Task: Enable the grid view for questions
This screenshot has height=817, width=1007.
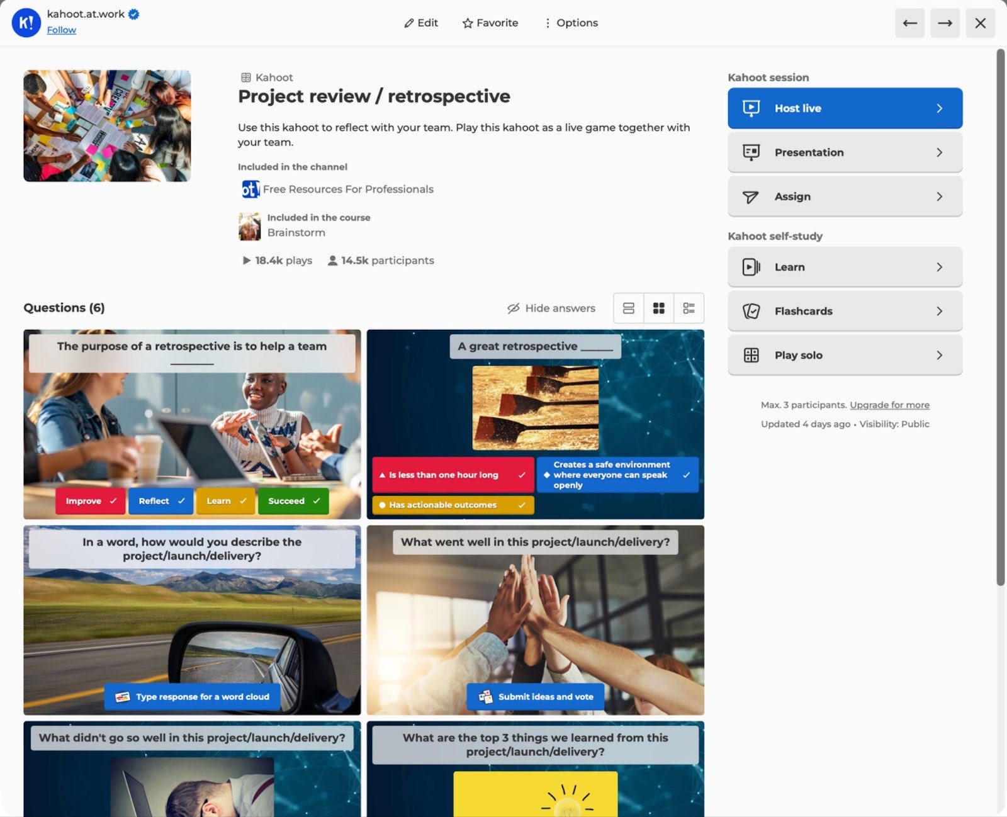Action: pyautogui.click(x=658, y=308)
